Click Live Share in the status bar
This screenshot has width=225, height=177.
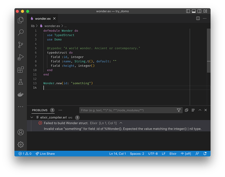click(x=45, y=154)
